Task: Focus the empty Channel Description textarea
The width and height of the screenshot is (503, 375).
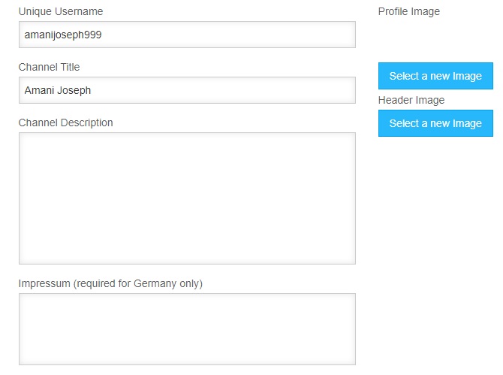Action: [187, 198]
